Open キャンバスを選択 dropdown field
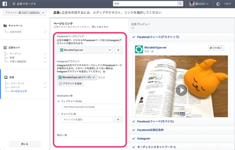 (87, 120)
